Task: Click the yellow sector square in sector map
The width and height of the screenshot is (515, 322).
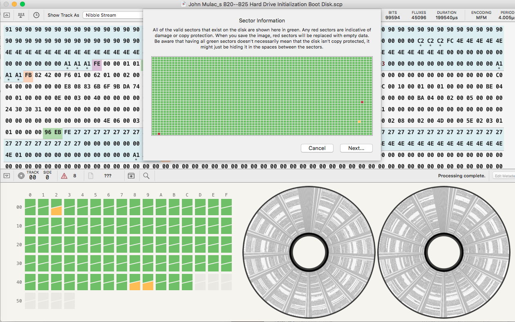Action: 359,122
